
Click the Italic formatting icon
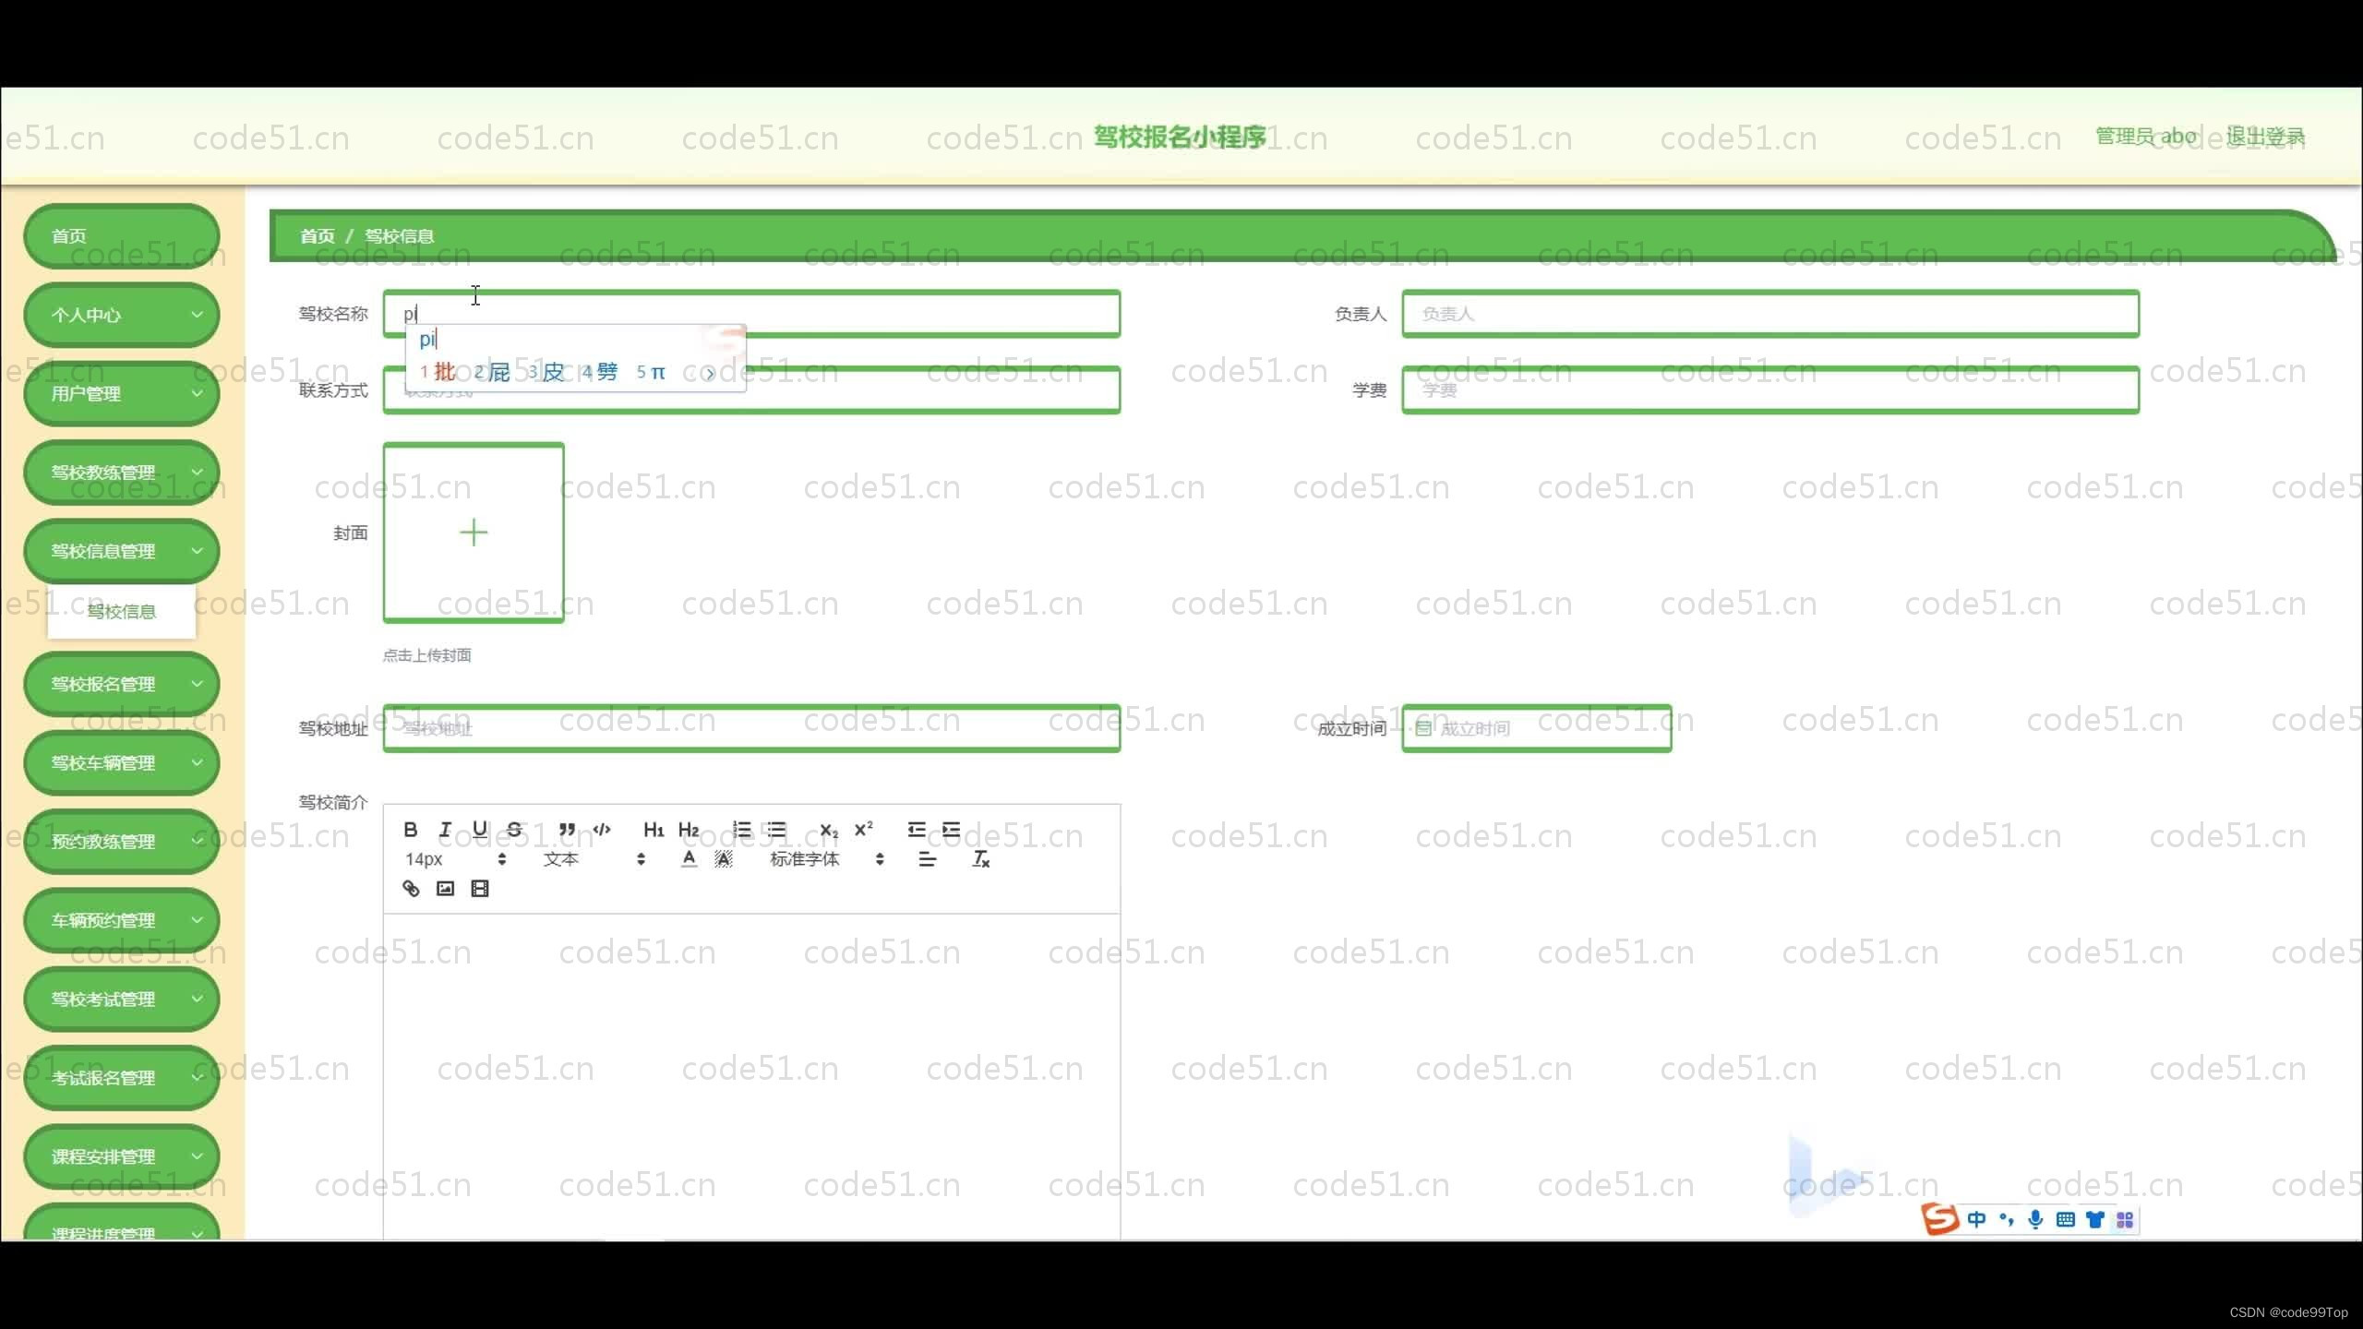tap(445, 829)
